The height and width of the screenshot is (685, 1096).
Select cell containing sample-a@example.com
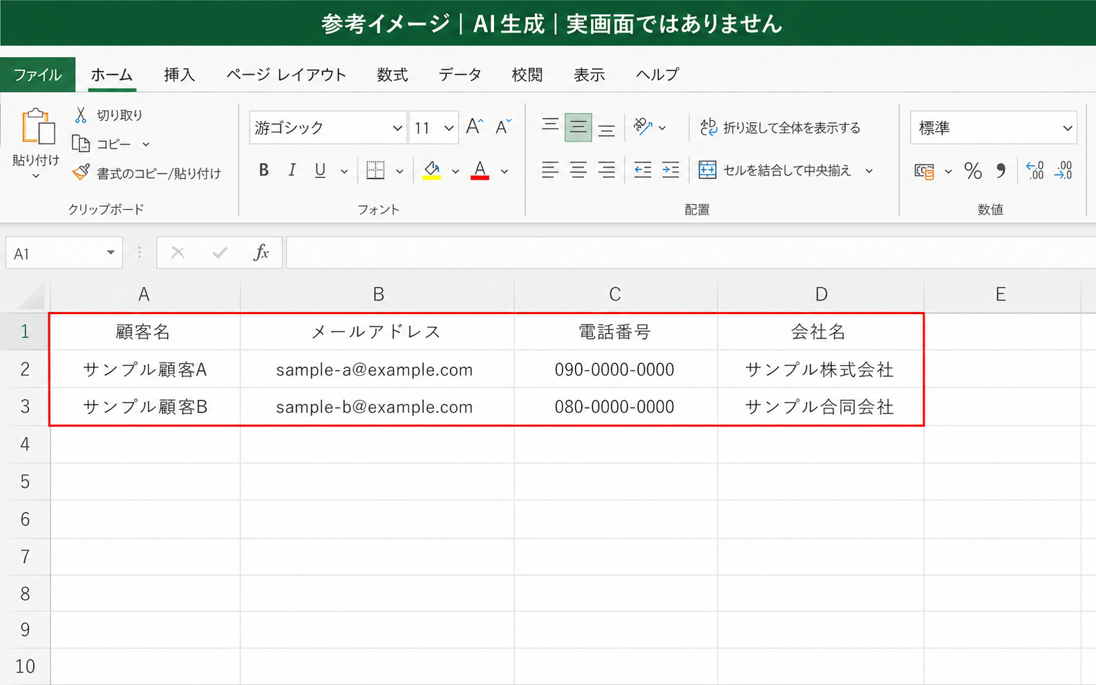[377, 369]
